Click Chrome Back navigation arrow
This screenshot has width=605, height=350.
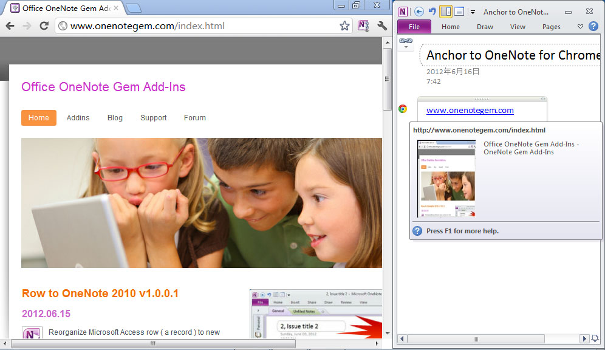coord(10,26)
